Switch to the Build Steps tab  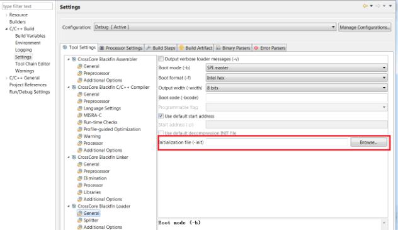tap(161, 48)
